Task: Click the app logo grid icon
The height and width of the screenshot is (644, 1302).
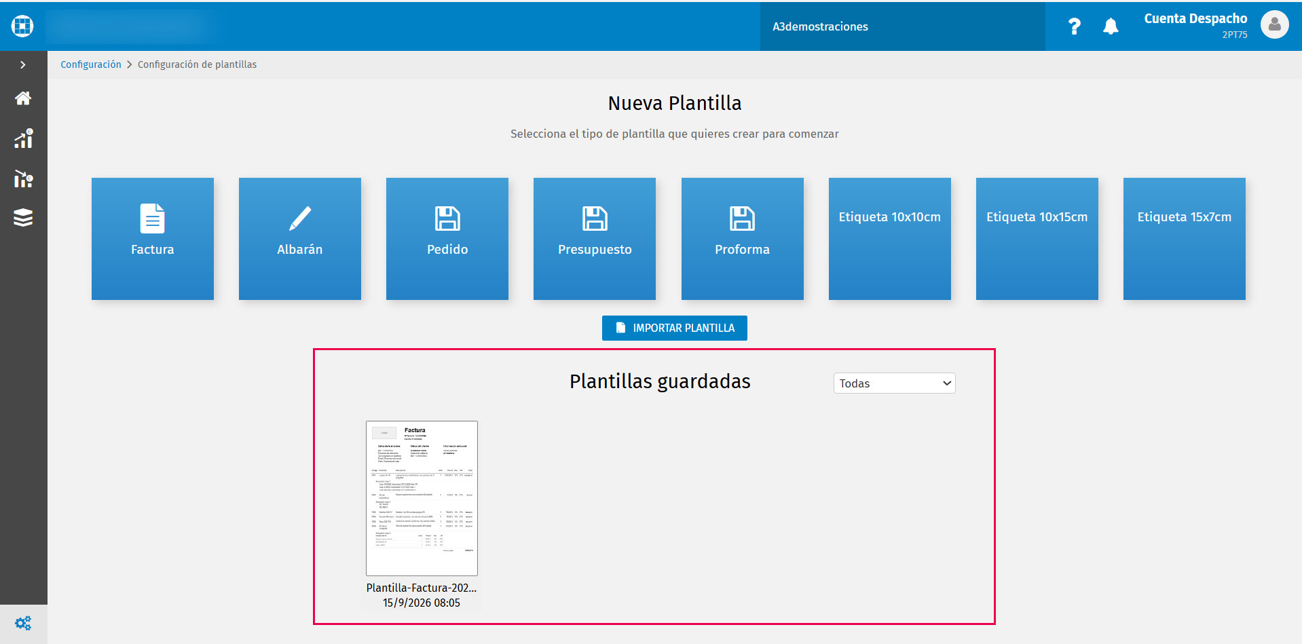Action: (x=22, y=26)
